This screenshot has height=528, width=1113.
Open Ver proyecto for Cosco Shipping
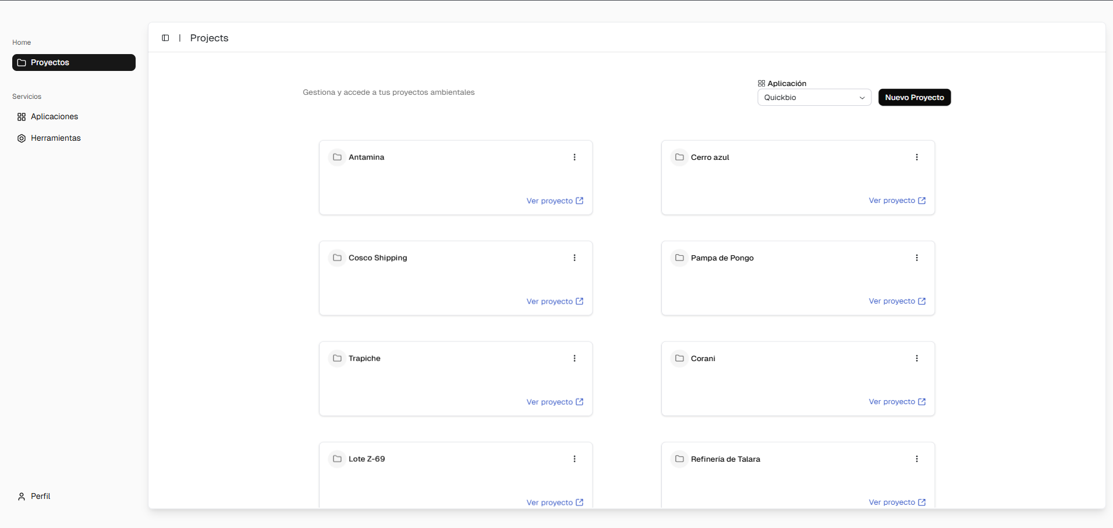click(550, 301)
